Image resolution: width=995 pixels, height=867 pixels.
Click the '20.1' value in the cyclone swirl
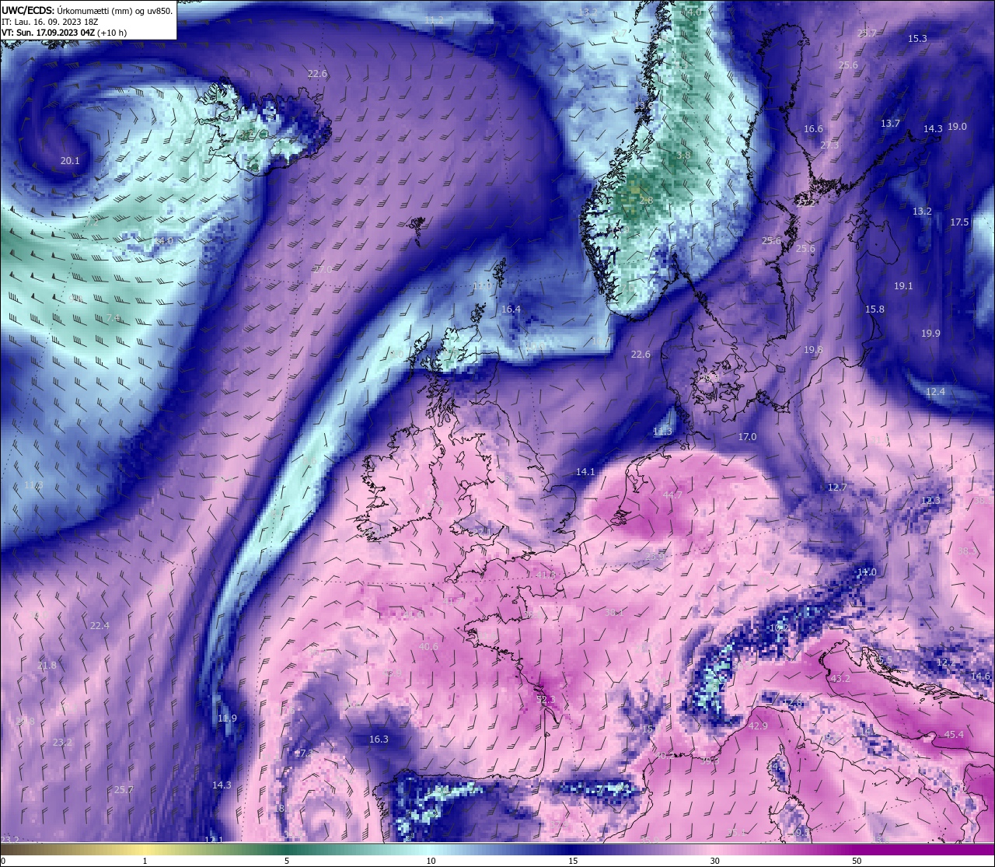70,161
